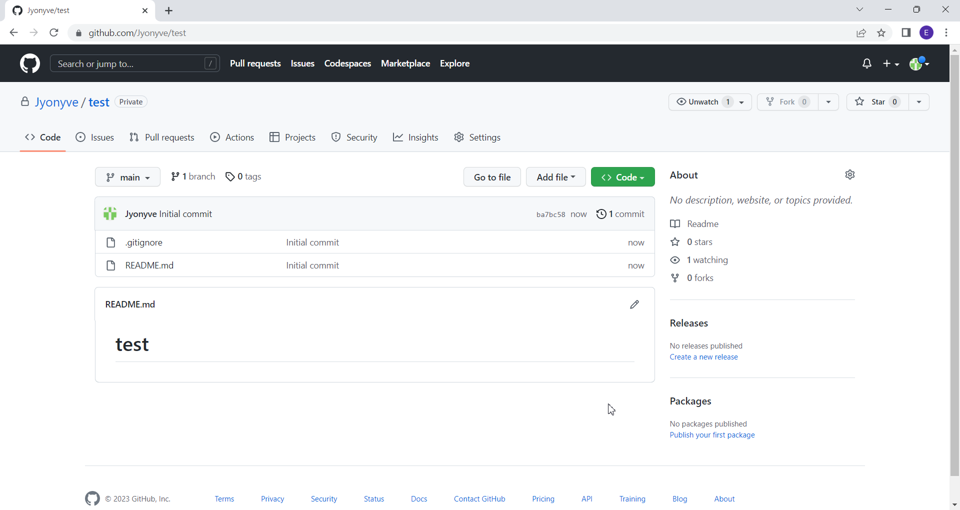This screenshot has height=510, width=960.
Task: Open the .gitignore file
Action: 144,242
